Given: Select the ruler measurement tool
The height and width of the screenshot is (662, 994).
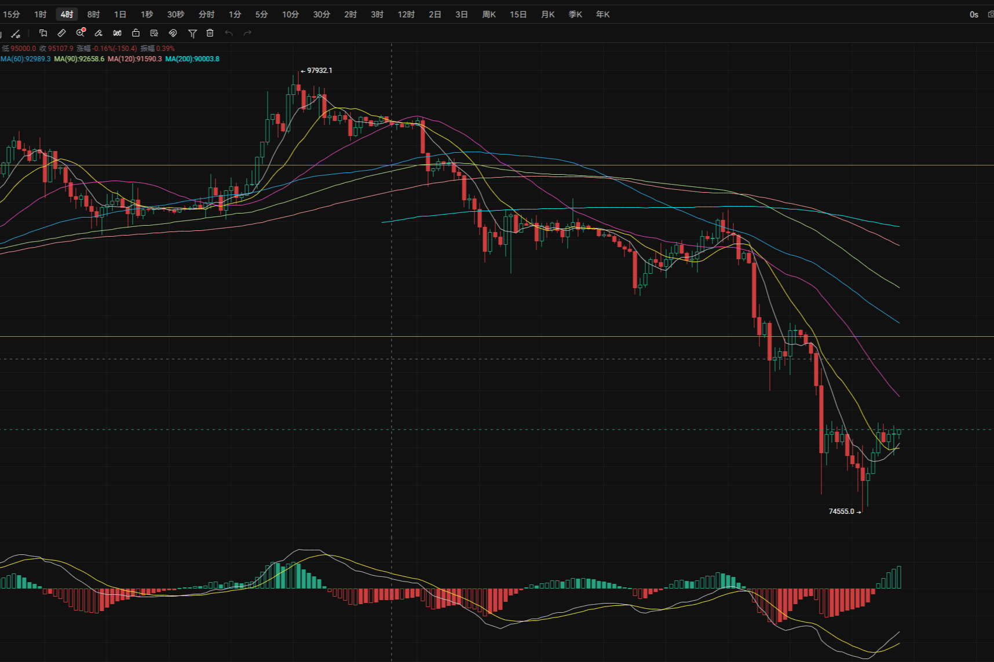Looking at the screenshot, I should [x=62, y=33].
